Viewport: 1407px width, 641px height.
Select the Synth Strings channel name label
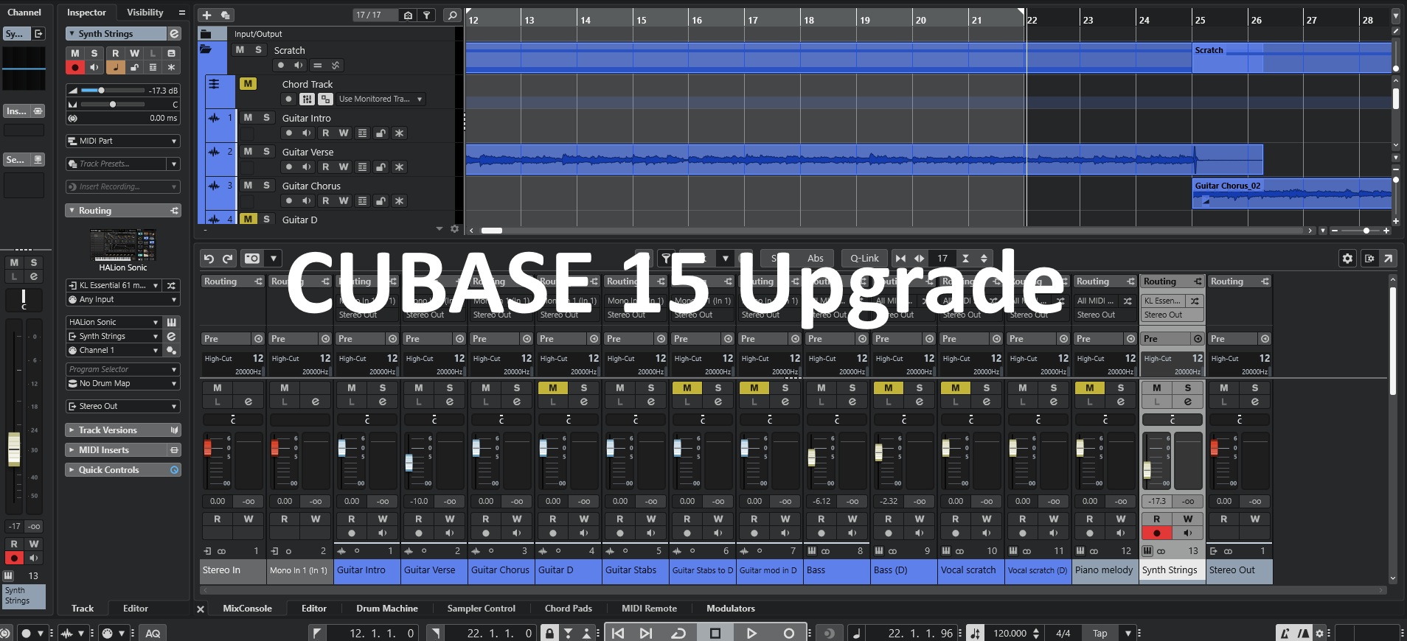pos(1172,570)
